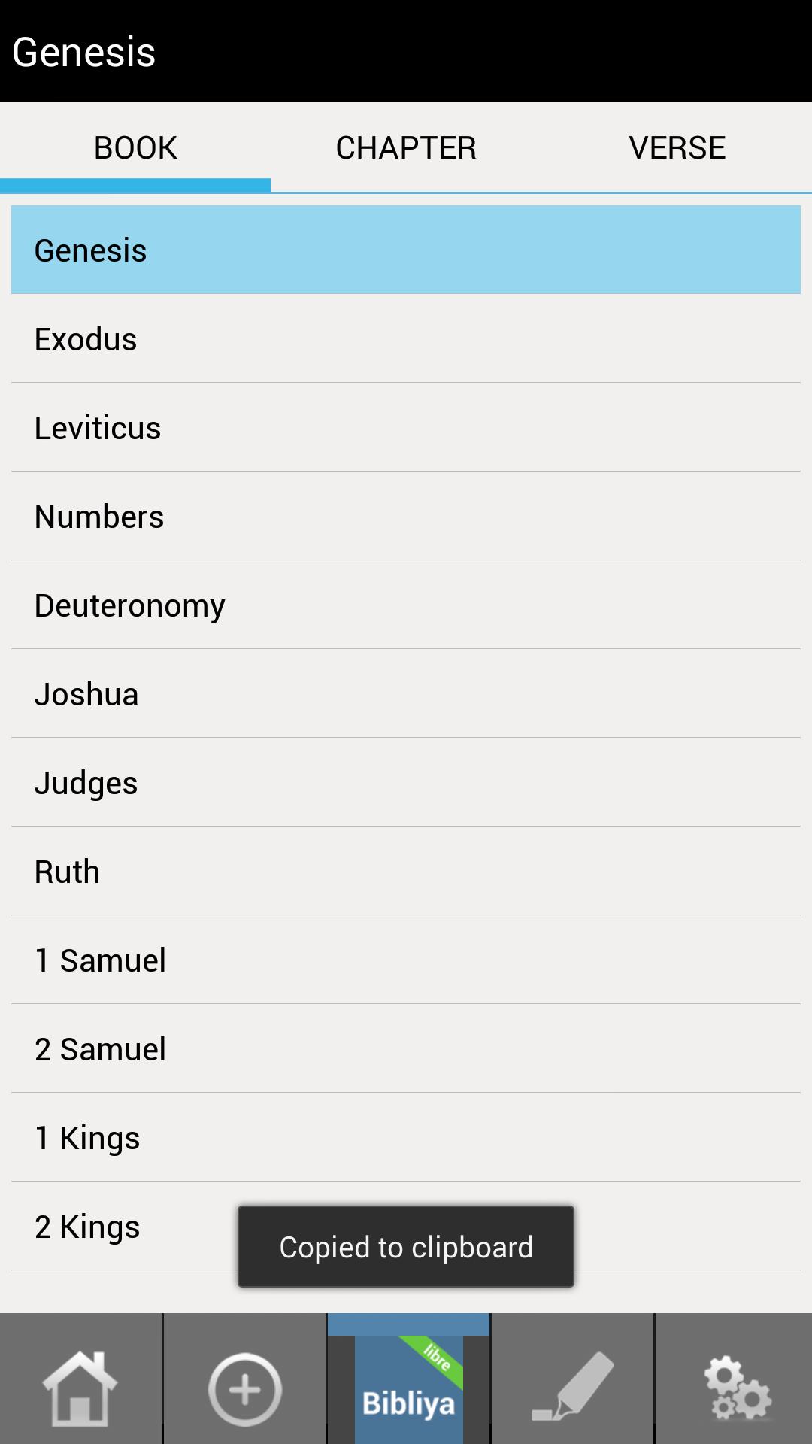Choose Joshua from the list
Screen dimensions: 812x1444
(406, 694)
